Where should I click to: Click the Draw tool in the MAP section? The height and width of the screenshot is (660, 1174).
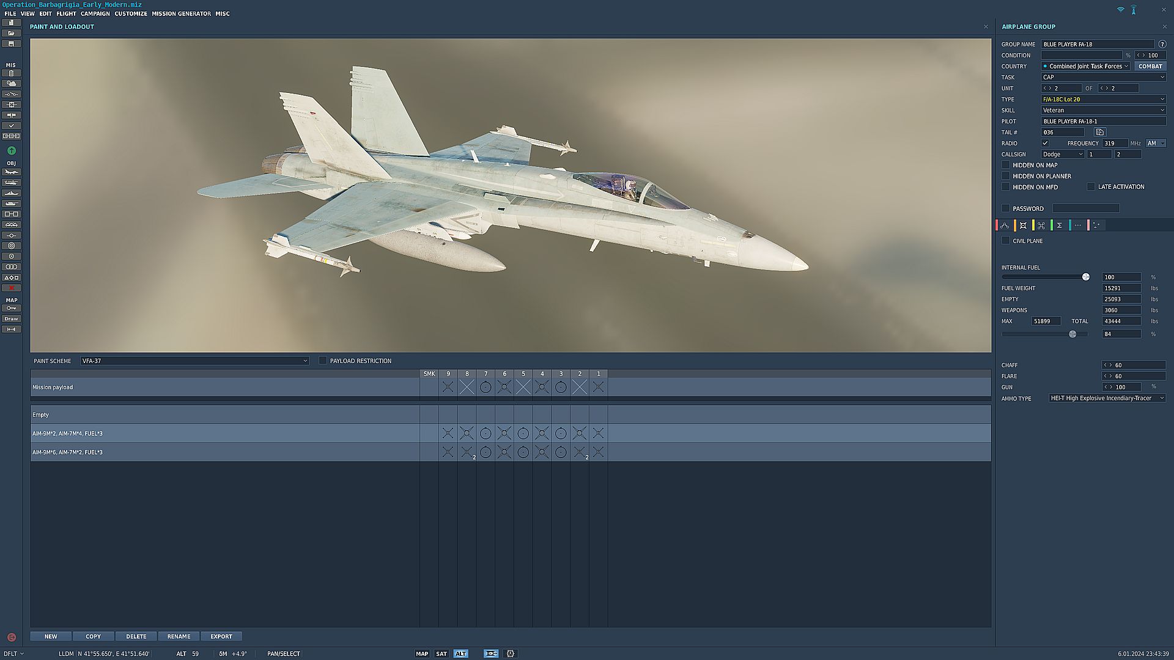[12, 319]
